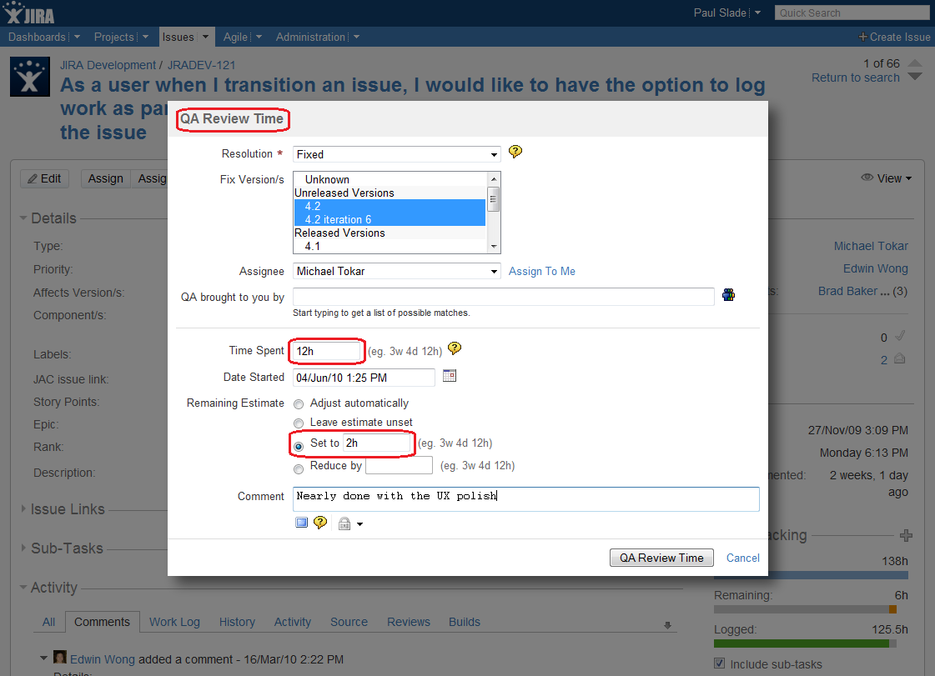Click Return to search link
This screenshot has height=676, width=935.
point(855,78)
